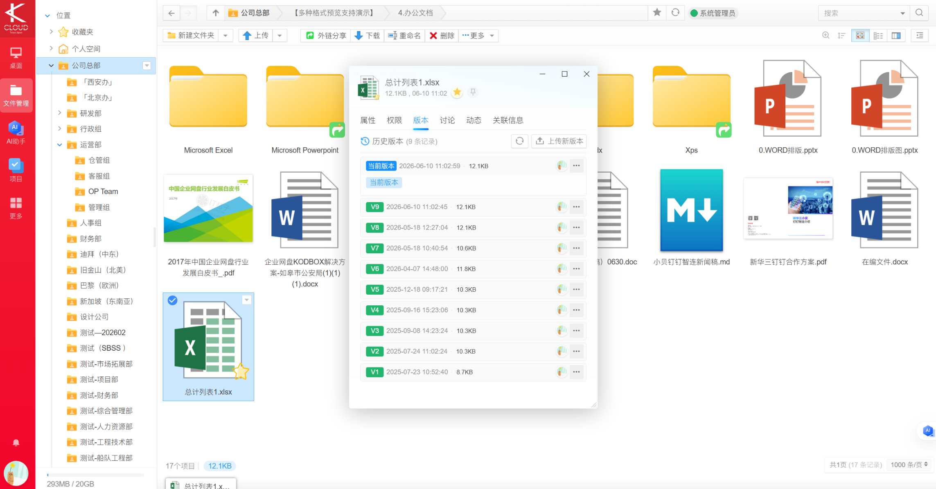This screenshot has height=489, width=936.
Task: Click the 293MB / 20GB storage usage bar
Action: click(x=96, y=475)
